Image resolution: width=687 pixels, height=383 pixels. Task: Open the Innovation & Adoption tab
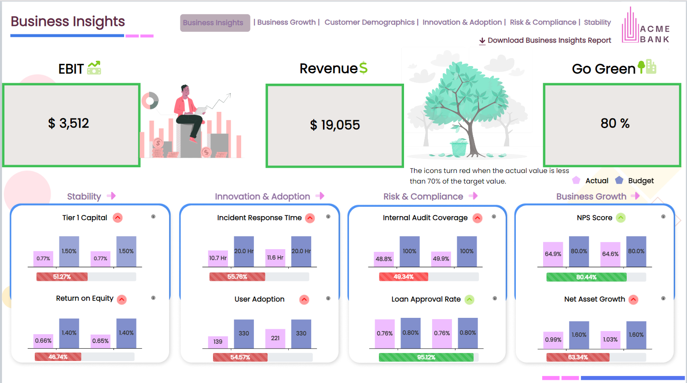click(462, 22)
